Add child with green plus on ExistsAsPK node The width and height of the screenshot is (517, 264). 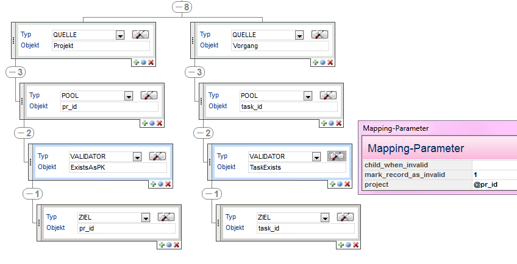pyautogui.click(x=153, y=184)
